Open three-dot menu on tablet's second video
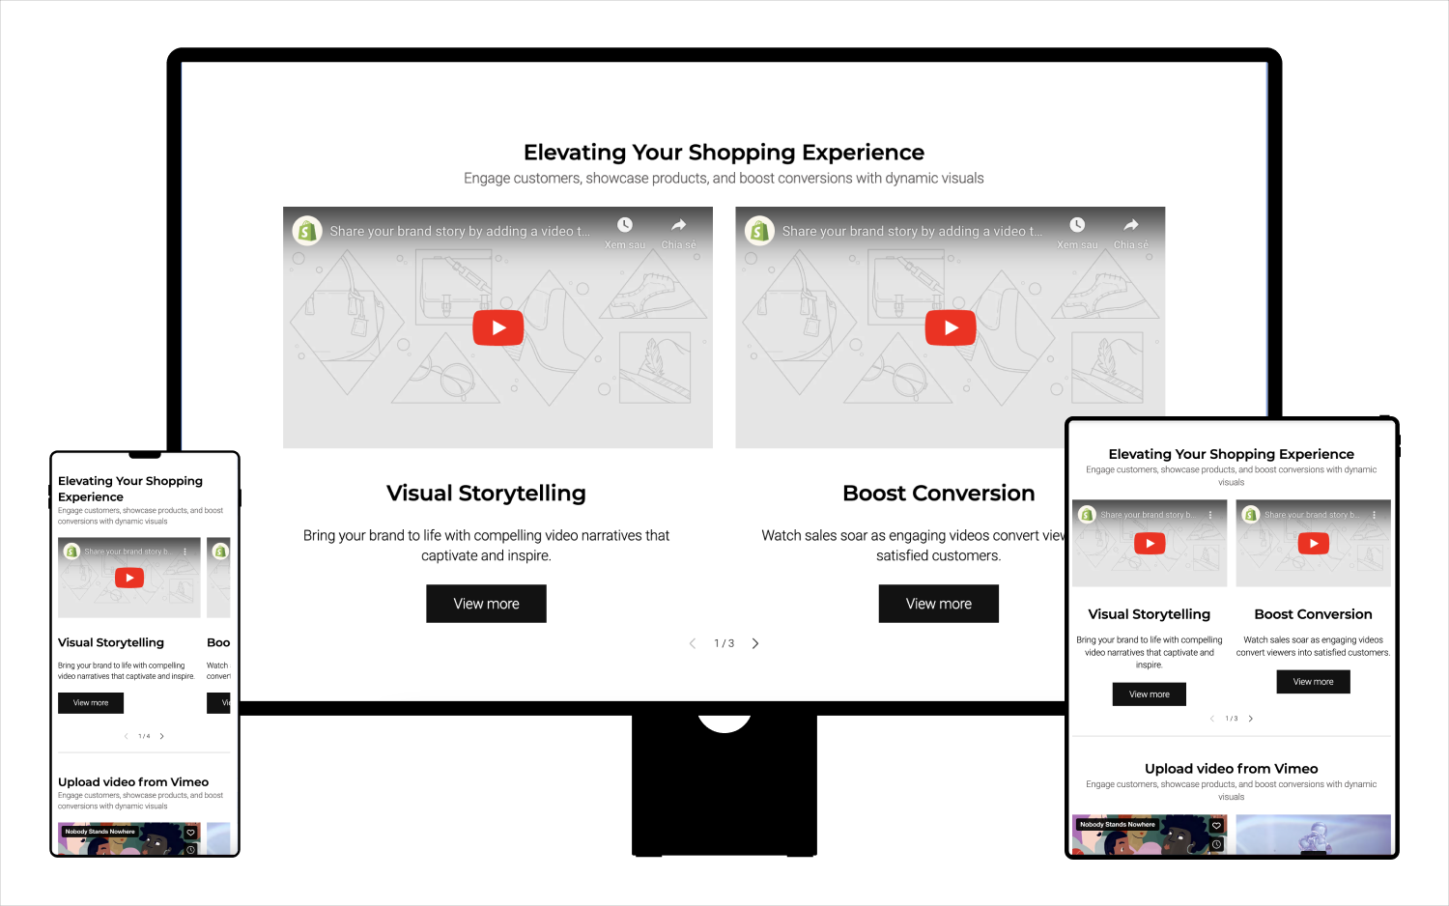 (1374, 515)
